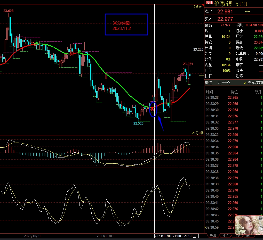Expand the 结算价 dropdown arrow
Screen dimensions: 263x240
(248, 54)
